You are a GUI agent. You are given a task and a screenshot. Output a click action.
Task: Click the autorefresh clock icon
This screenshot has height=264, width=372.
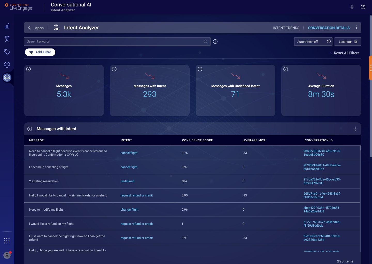point(329,42)
